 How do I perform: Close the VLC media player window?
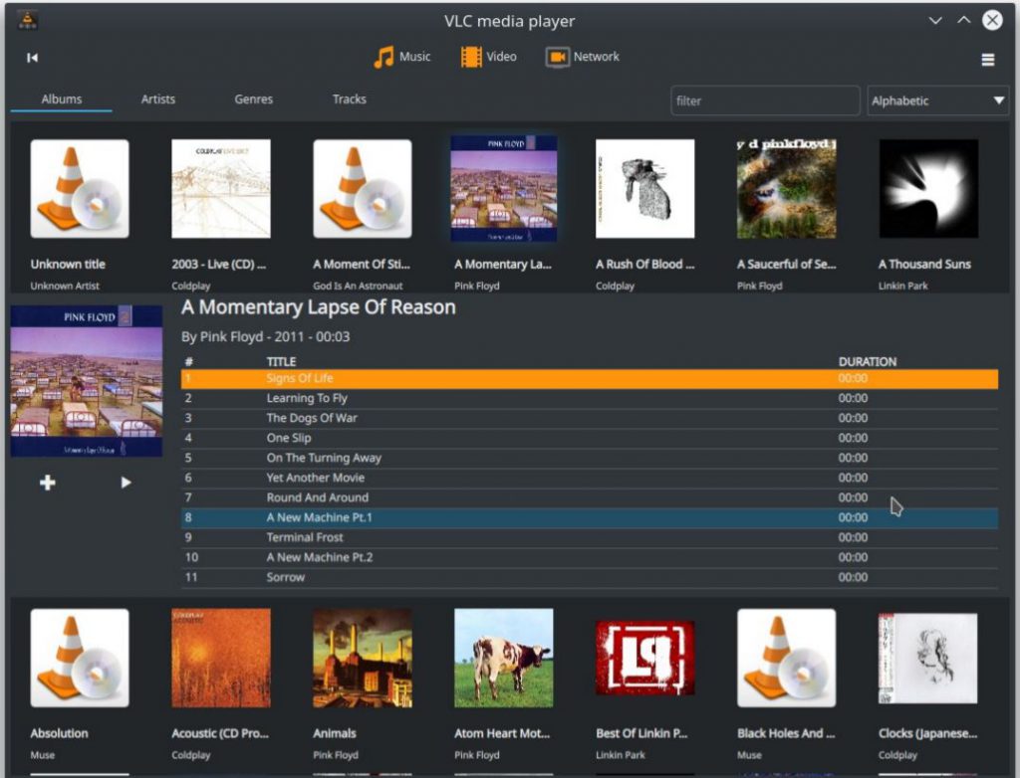point(992,20)
